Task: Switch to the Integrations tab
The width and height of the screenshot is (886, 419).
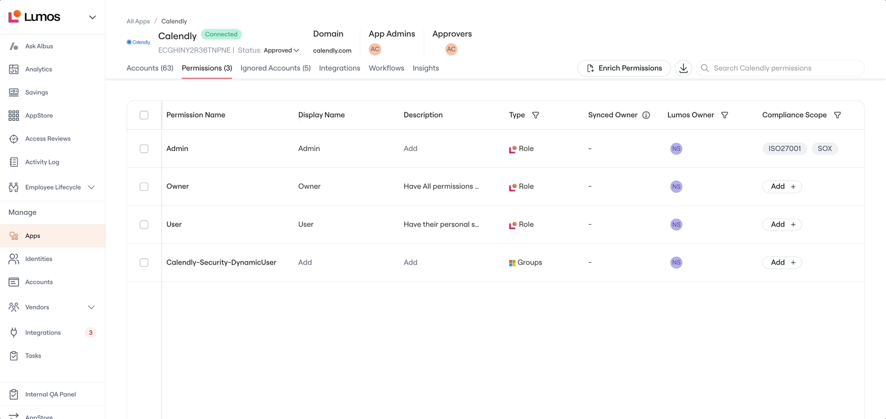Action: coord(339,68)
